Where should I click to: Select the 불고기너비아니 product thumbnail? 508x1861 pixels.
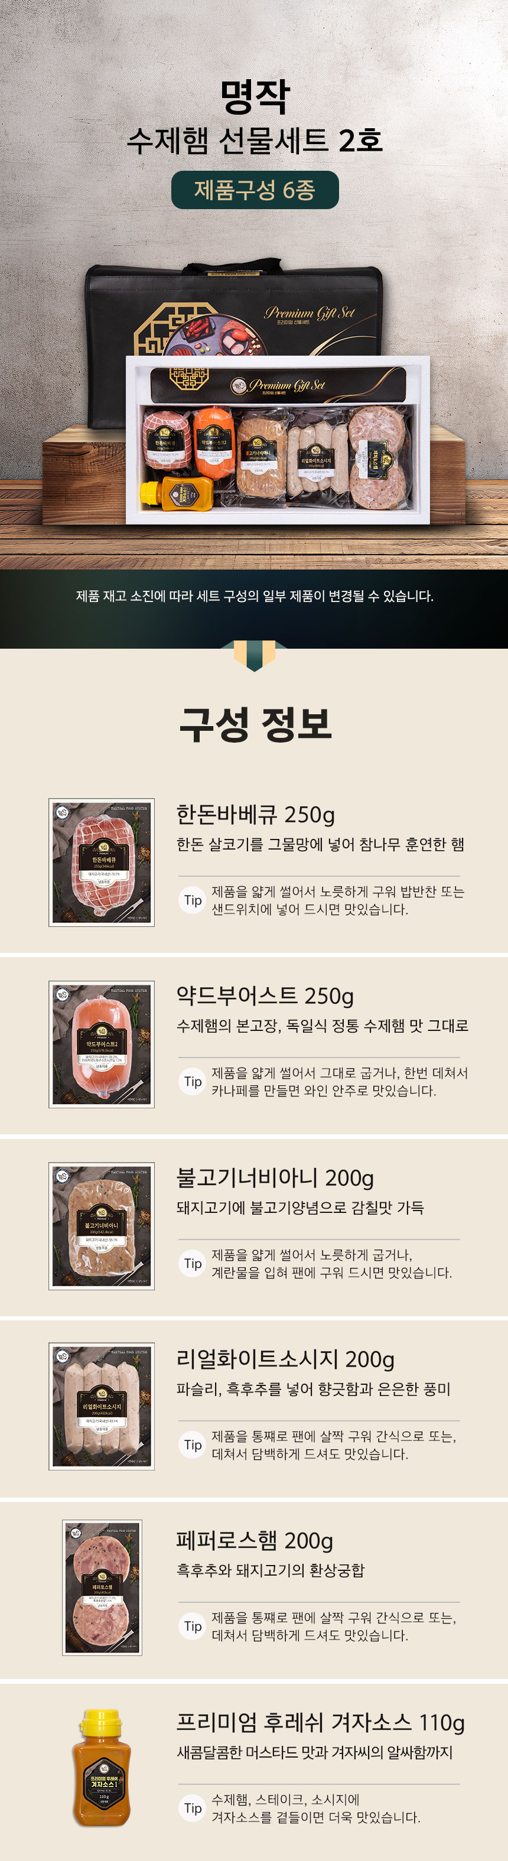pyautogui.click(x=101, y=1226)
